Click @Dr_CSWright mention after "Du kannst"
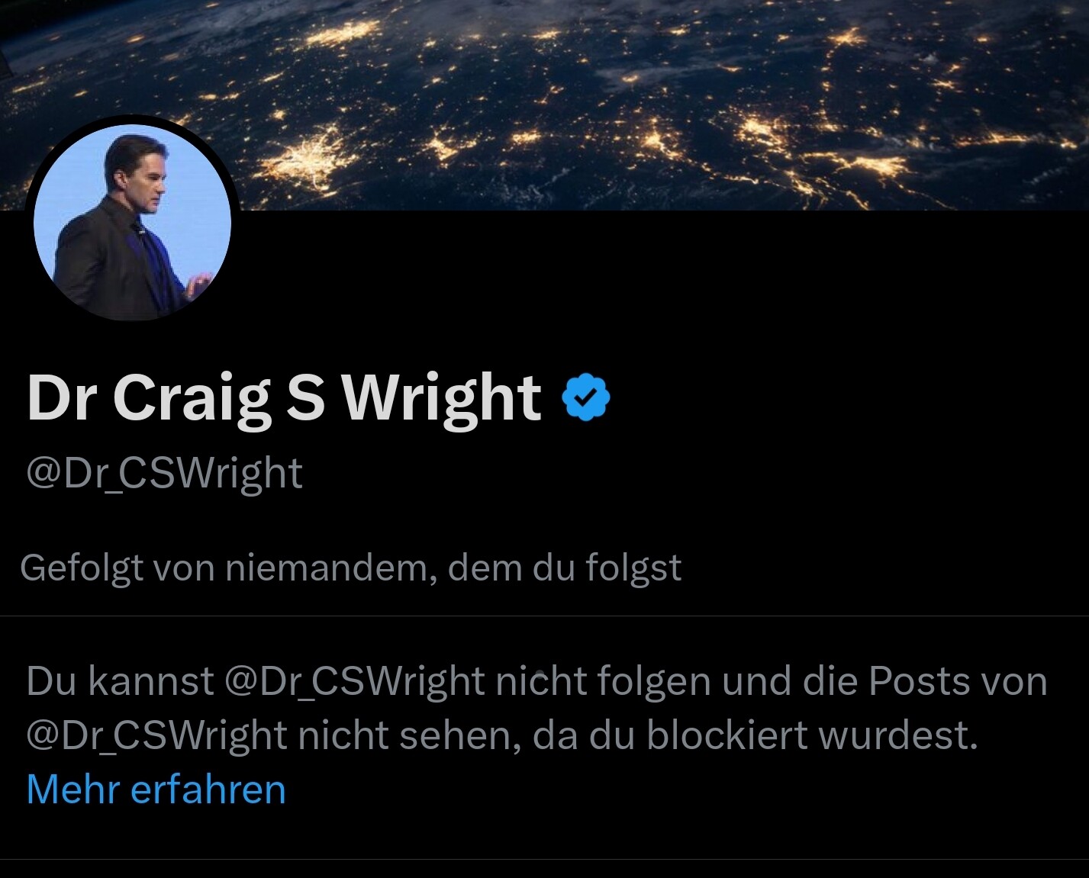The height and width of the screenshot is (878, 1089). pyautogui.click(x=355, y=681)
